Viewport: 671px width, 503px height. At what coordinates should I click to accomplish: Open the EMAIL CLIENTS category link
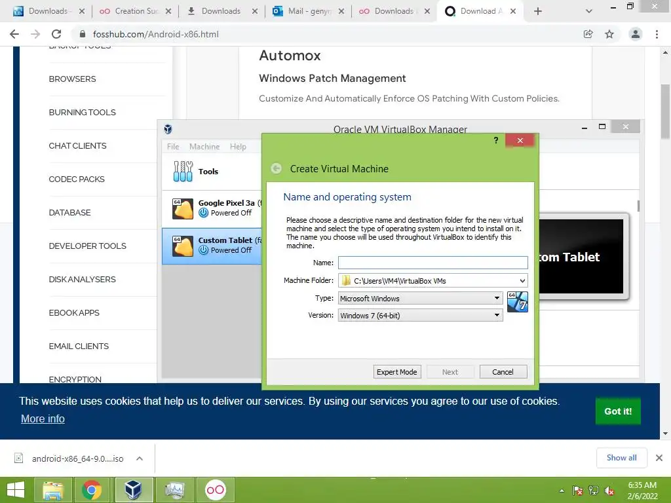point(79,346)
